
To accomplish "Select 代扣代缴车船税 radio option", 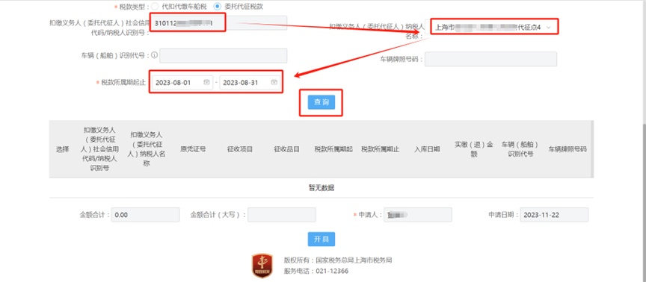I will coord(155,6).
